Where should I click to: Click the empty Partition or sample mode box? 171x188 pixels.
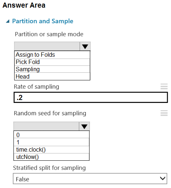47,46
